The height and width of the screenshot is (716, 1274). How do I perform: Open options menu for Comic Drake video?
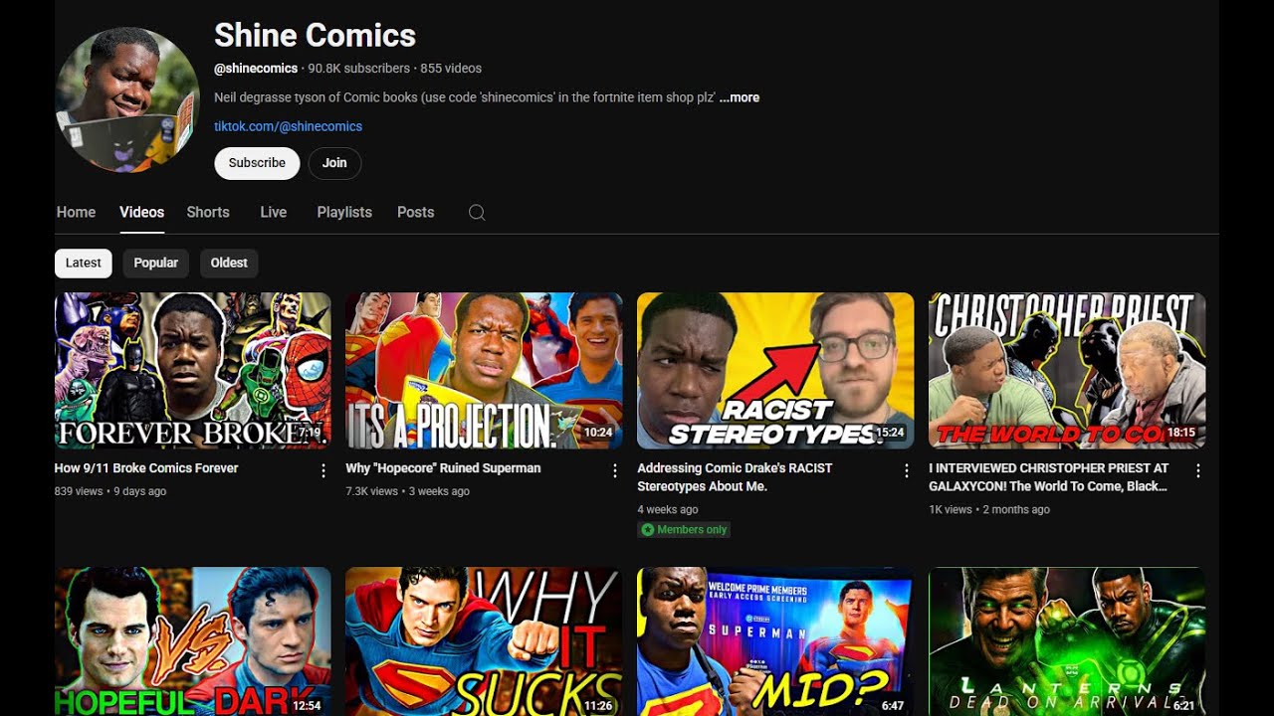pos(907,470)
